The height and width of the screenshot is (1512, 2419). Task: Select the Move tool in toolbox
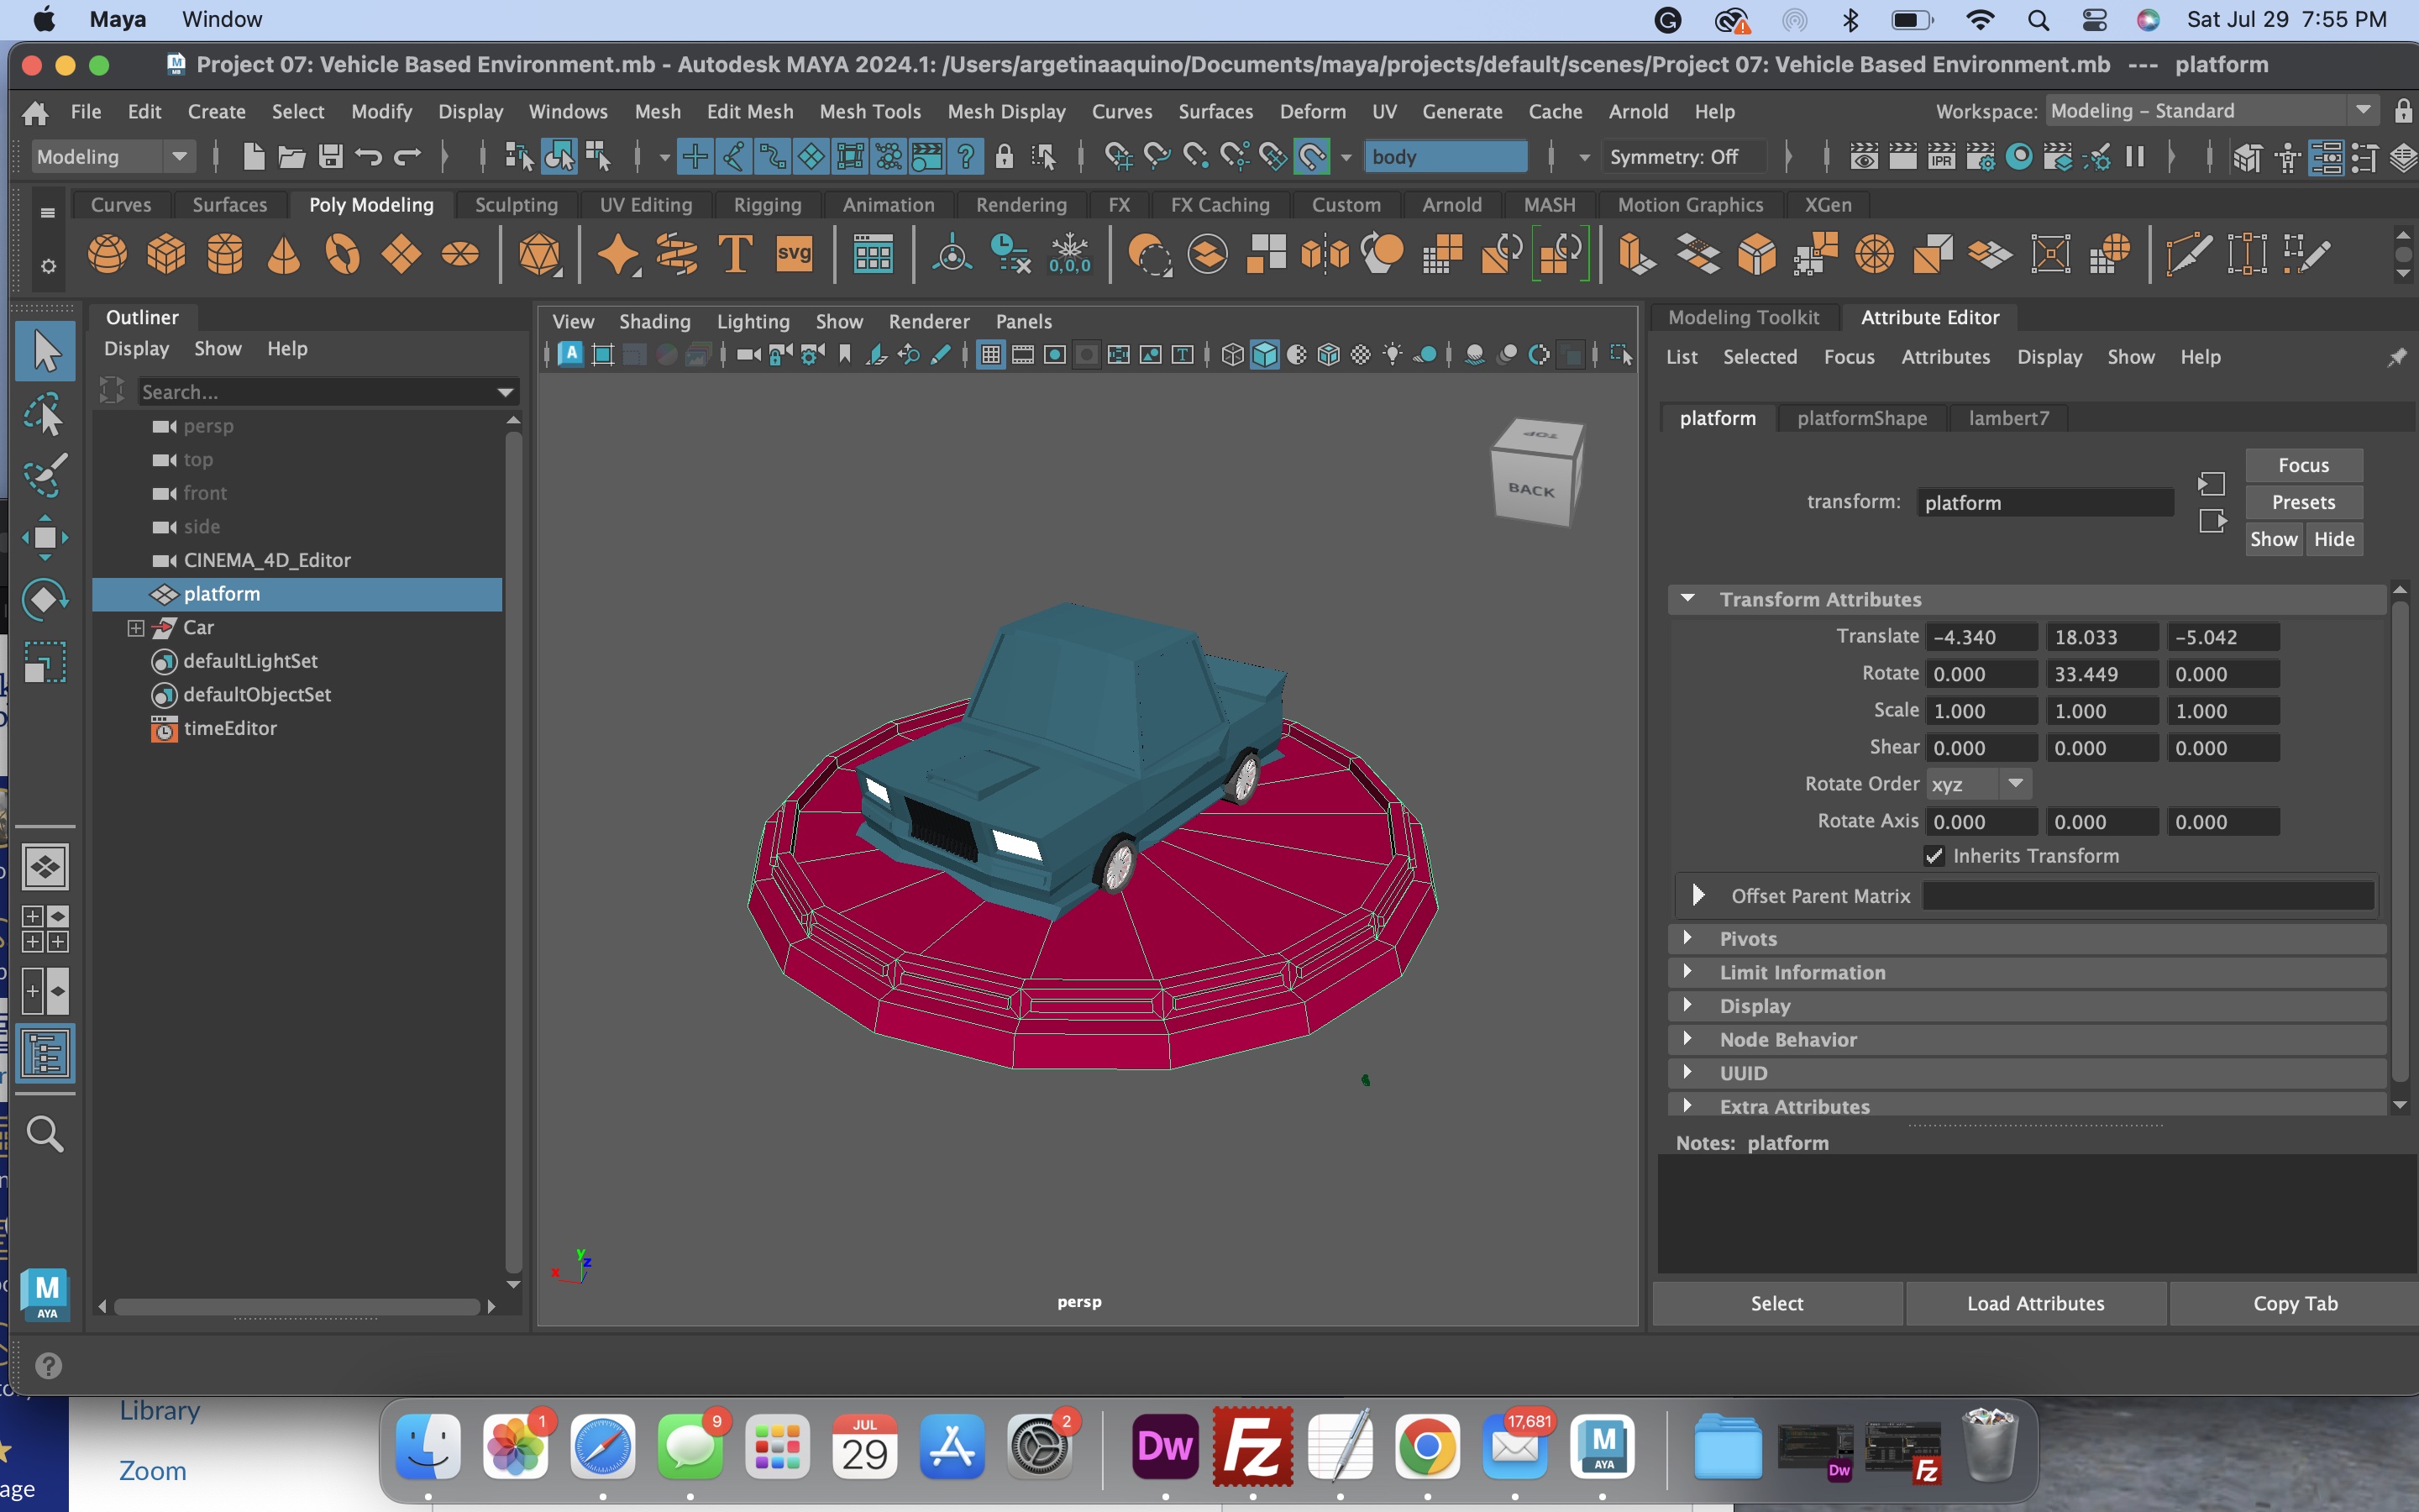[45, 538]
